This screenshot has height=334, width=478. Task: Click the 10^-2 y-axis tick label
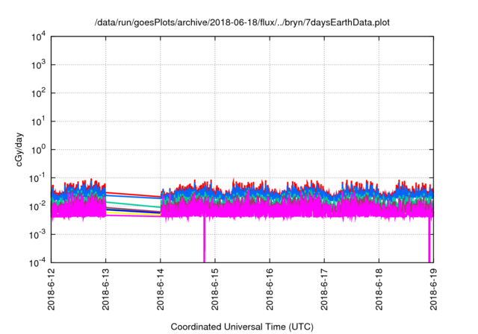[37, 207]
